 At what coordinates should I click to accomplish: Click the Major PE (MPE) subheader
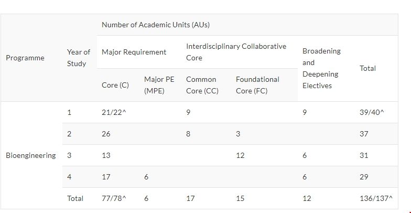159,85
